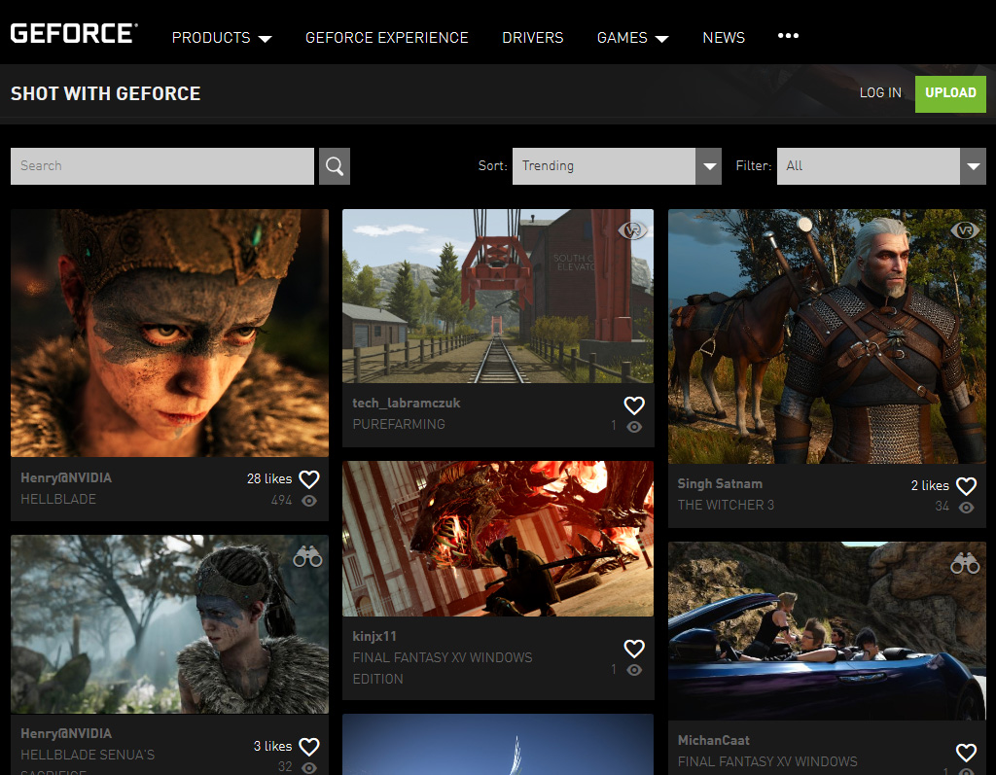Open the three-dot more menu in navigation
Screen dimensions: 996x775
[788, 36]
